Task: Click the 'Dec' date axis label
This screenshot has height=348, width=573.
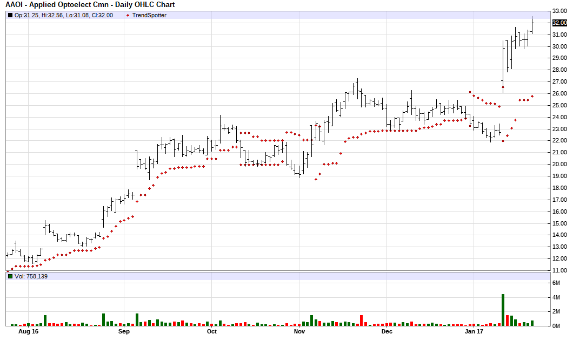Action: tap(387, 332)
